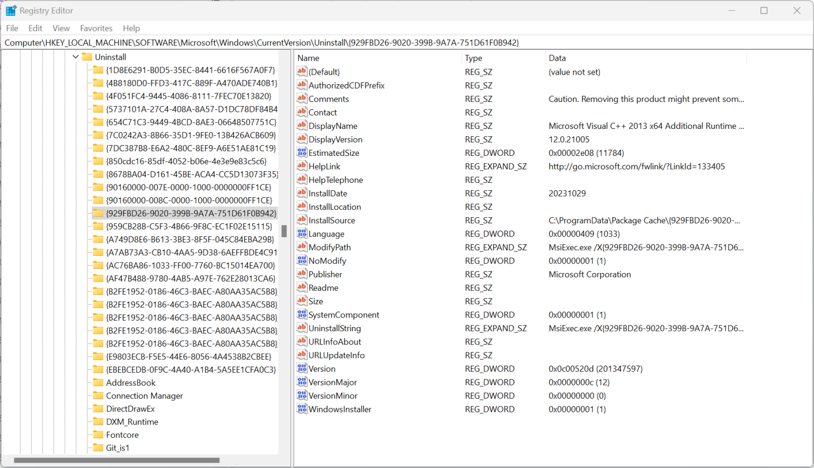Click the icon beside UninstallString
Image resolution: width=814 pixels, height=468 pixels.
(302, 328)
